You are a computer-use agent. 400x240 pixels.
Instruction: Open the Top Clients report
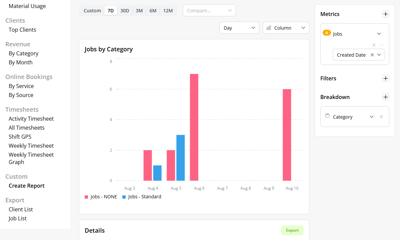22,30
